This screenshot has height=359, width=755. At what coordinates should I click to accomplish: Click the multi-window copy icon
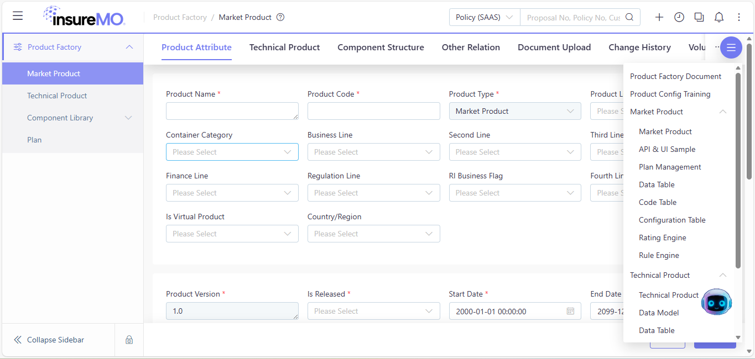pyautogui.click(x=699, y=17)
